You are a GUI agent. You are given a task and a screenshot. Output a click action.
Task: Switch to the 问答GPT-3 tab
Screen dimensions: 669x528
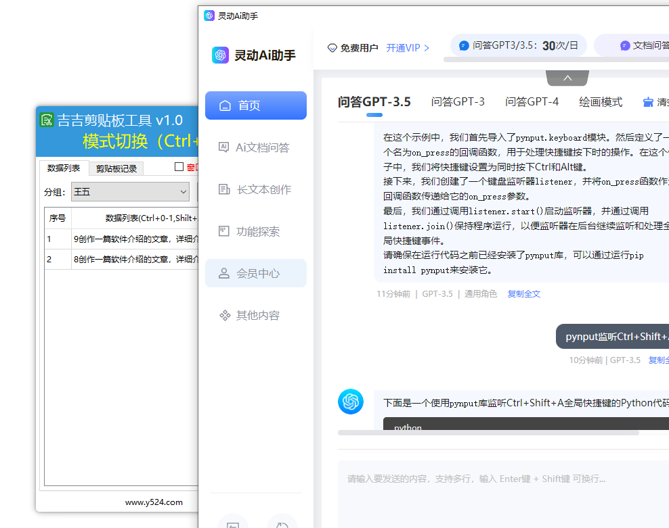click(458, 102)
